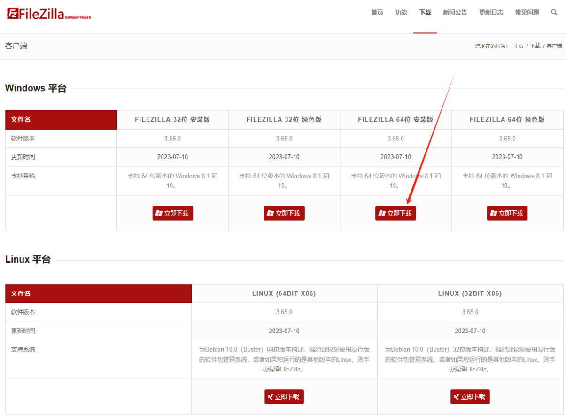Download FileZilla 32位 安装版

[x=172, y=213]
